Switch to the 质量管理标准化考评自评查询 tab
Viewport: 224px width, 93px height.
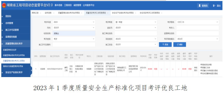tap(69, 13)
